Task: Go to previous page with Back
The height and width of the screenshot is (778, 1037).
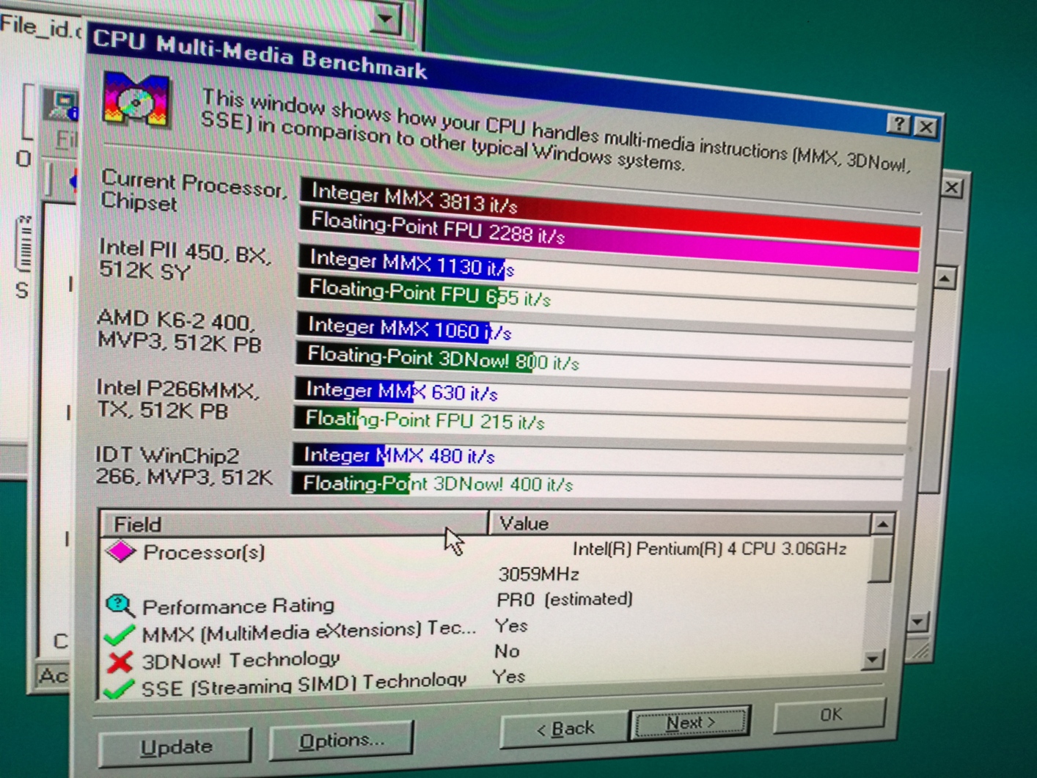Action: [x=565, y=729]
